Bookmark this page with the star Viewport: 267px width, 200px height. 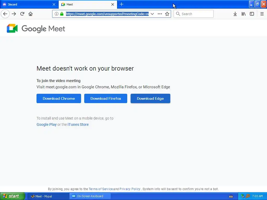point(167,14)
